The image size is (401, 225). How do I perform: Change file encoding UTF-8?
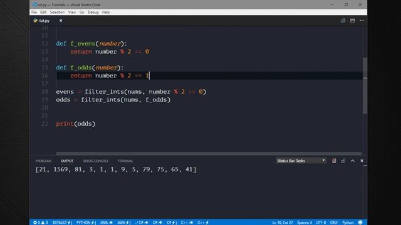pos(321,222)
